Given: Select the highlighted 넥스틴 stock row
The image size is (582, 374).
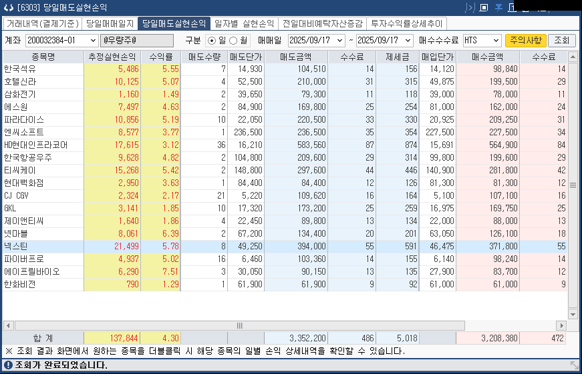Looking at the screenshot, I should click(x=285, y=246).
